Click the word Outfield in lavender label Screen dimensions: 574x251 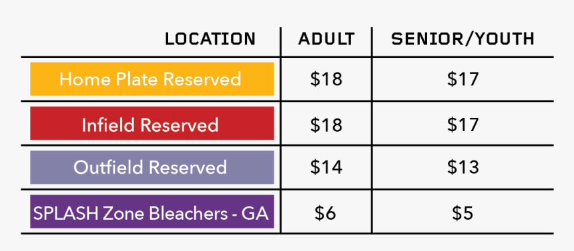108,167
